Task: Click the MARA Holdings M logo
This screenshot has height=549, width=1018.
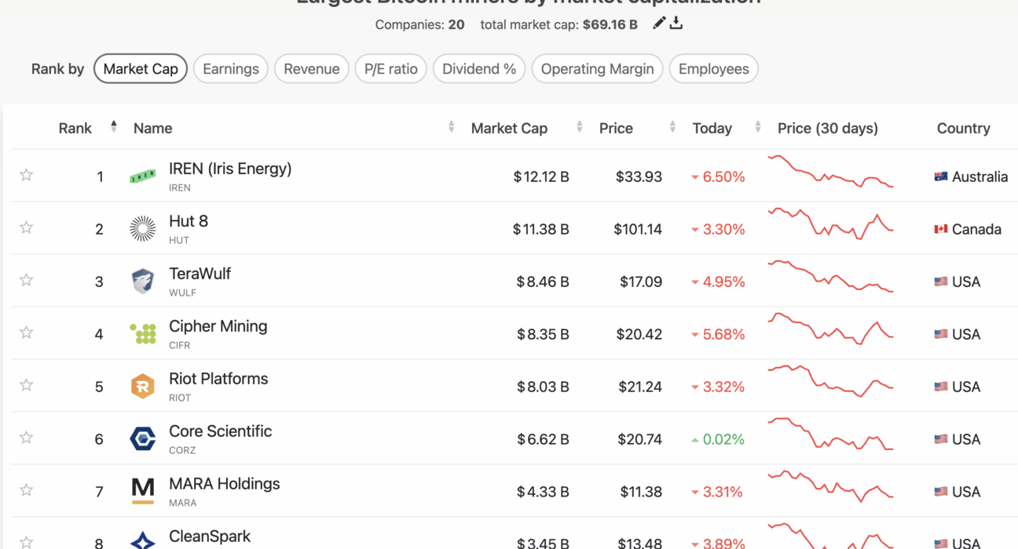Action: click(x=142, y=492)
